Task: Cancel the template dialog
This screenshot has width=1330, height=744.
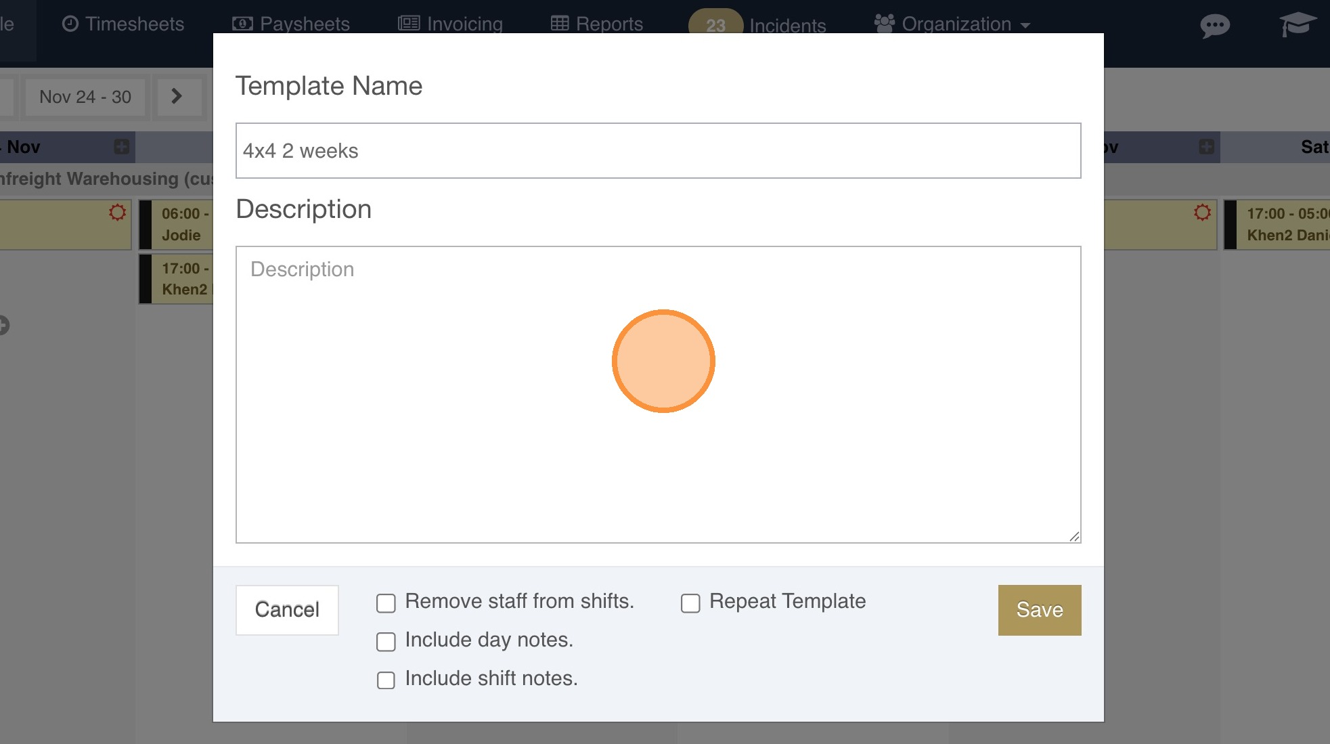Action: pyautogui.click(x=287, y=610)
